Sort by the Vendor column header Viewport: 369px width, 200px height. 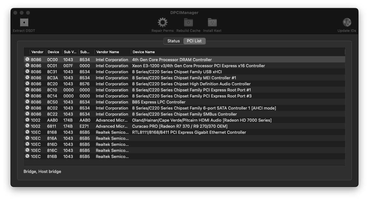[38, 52]
